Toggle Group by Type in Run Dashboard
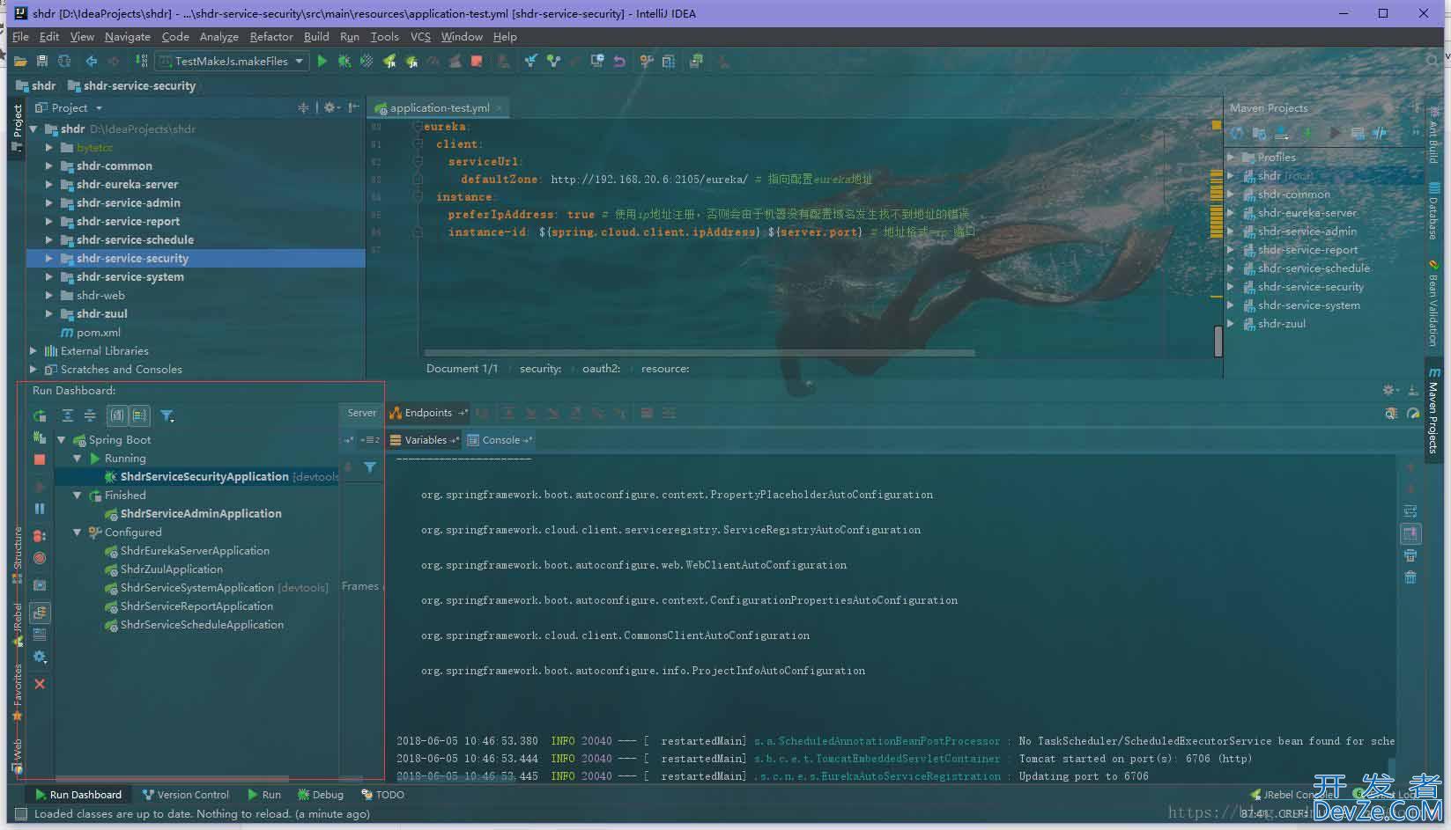 pos(117,415)
